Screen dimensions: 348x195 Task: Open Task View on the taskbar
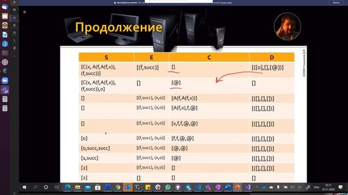57,187
